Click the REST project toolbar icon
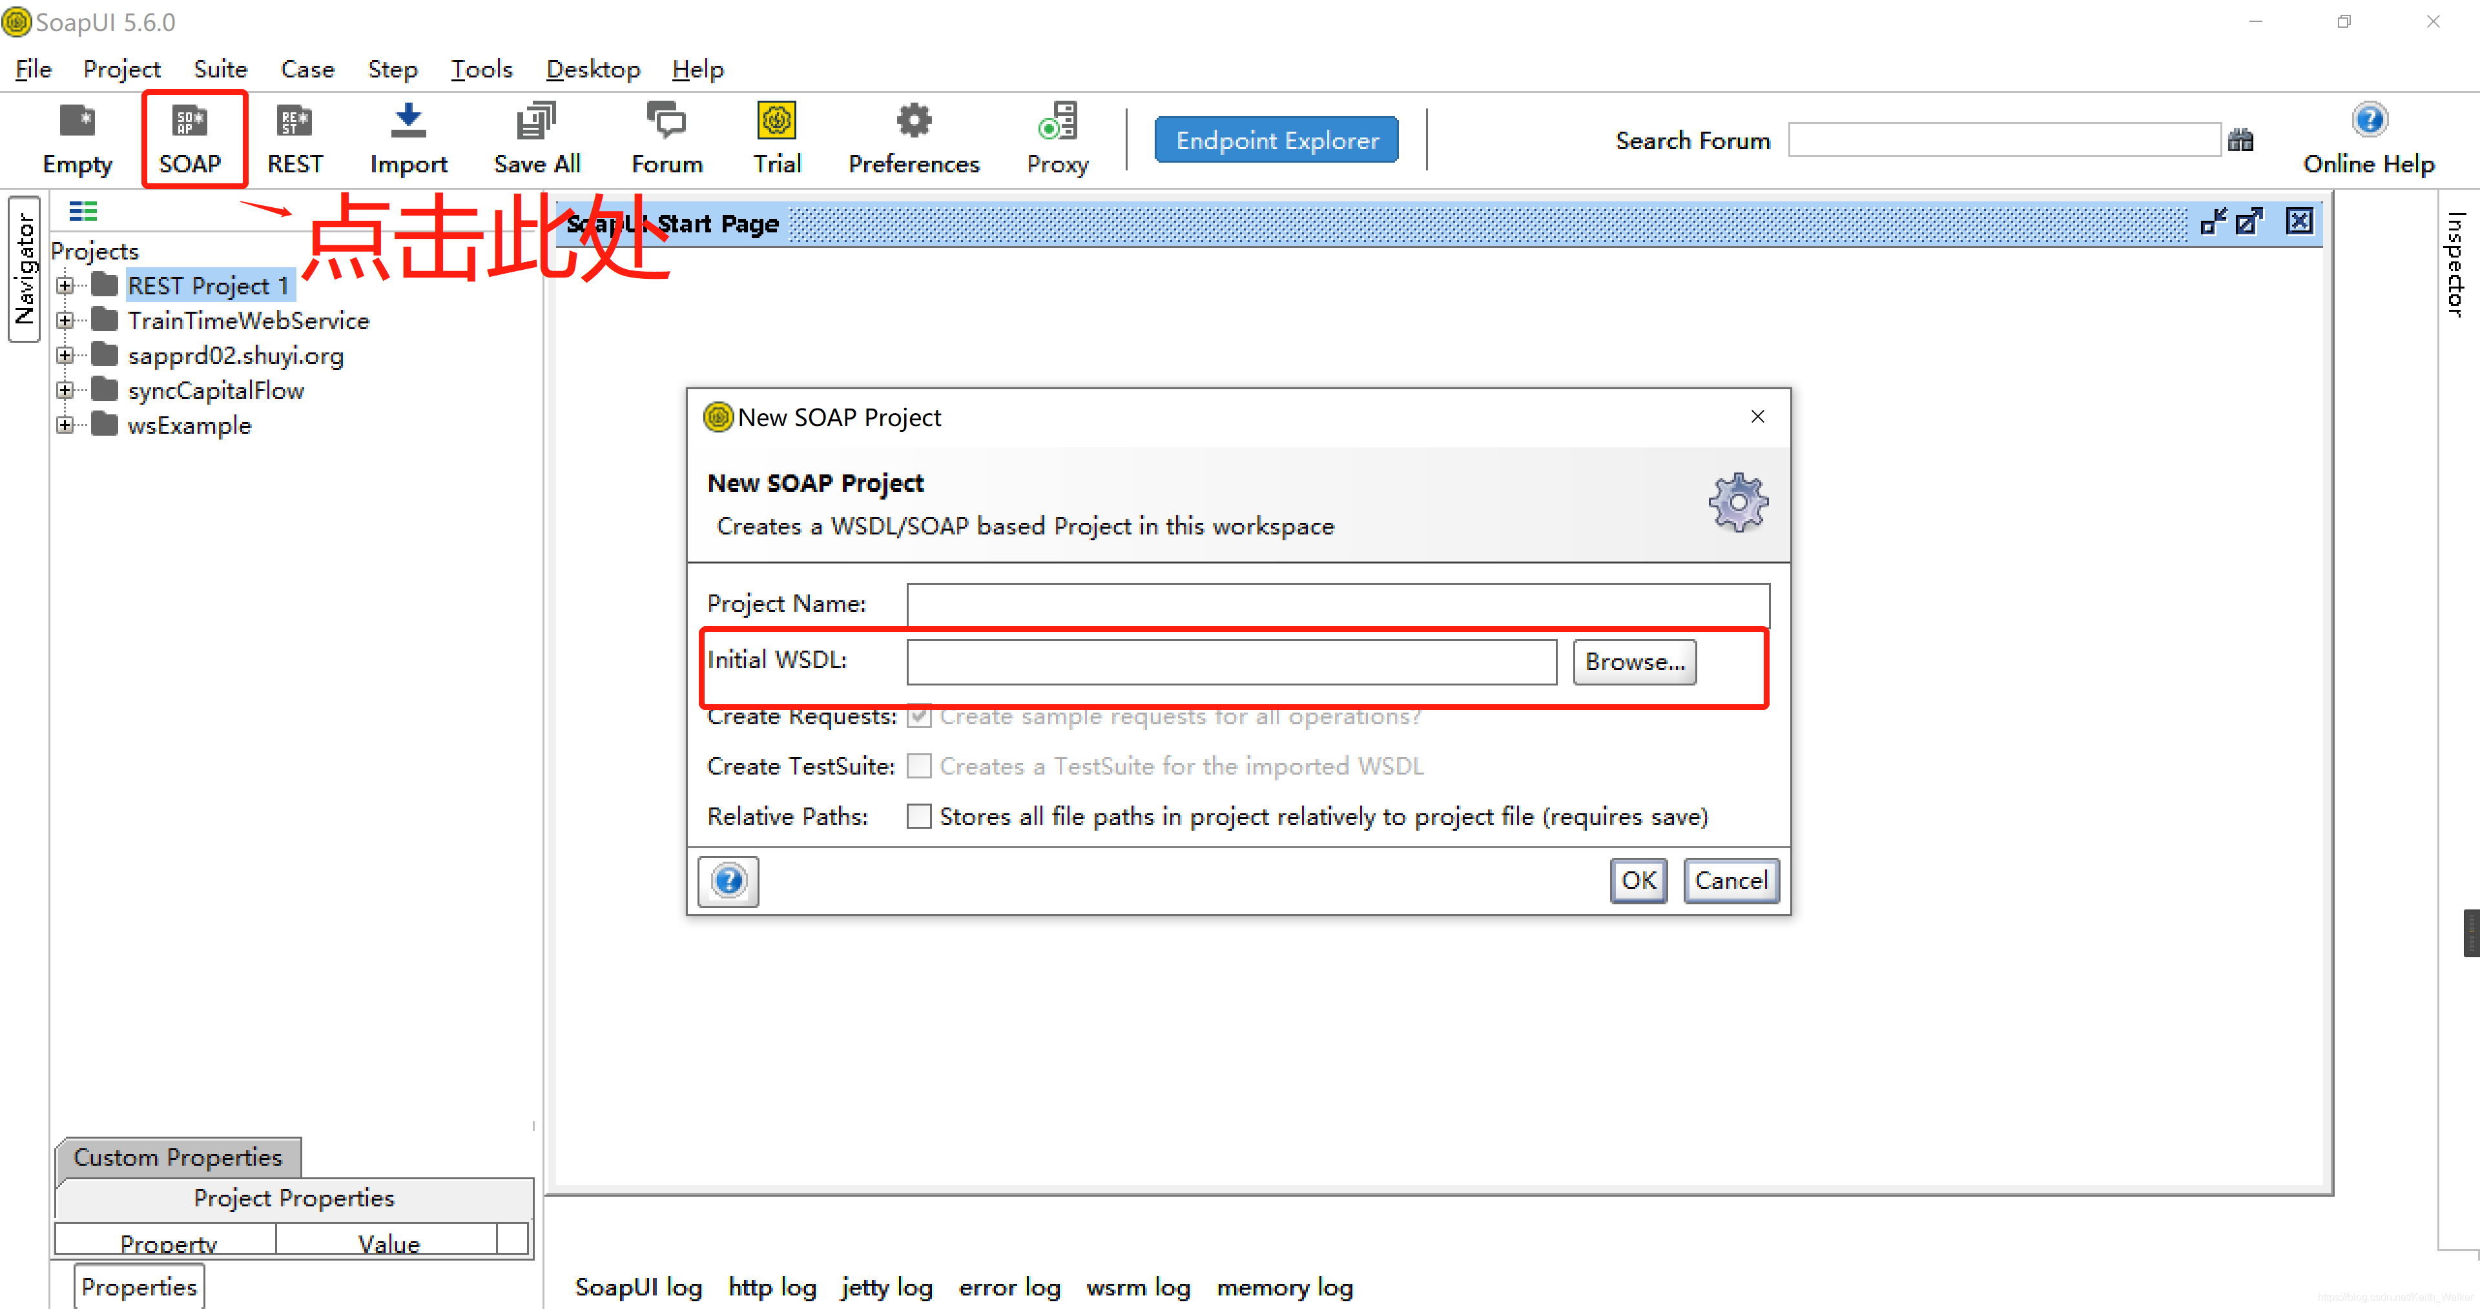 coord(294,139)
